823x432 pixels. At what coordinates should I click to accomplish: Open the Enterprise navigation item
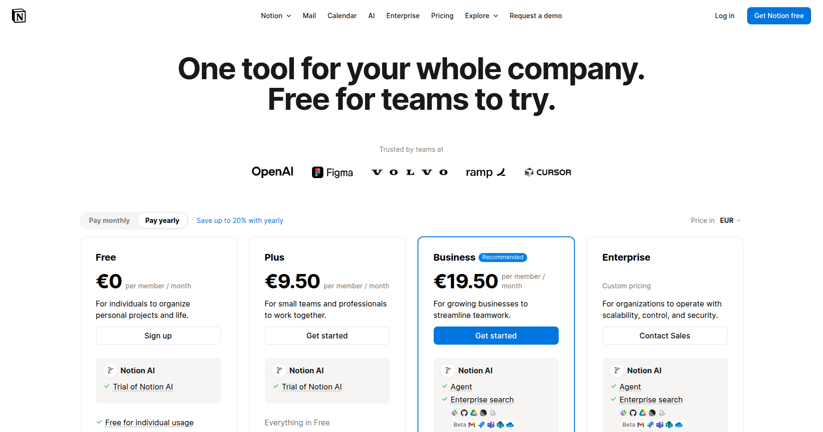click(x=403, y=16)
